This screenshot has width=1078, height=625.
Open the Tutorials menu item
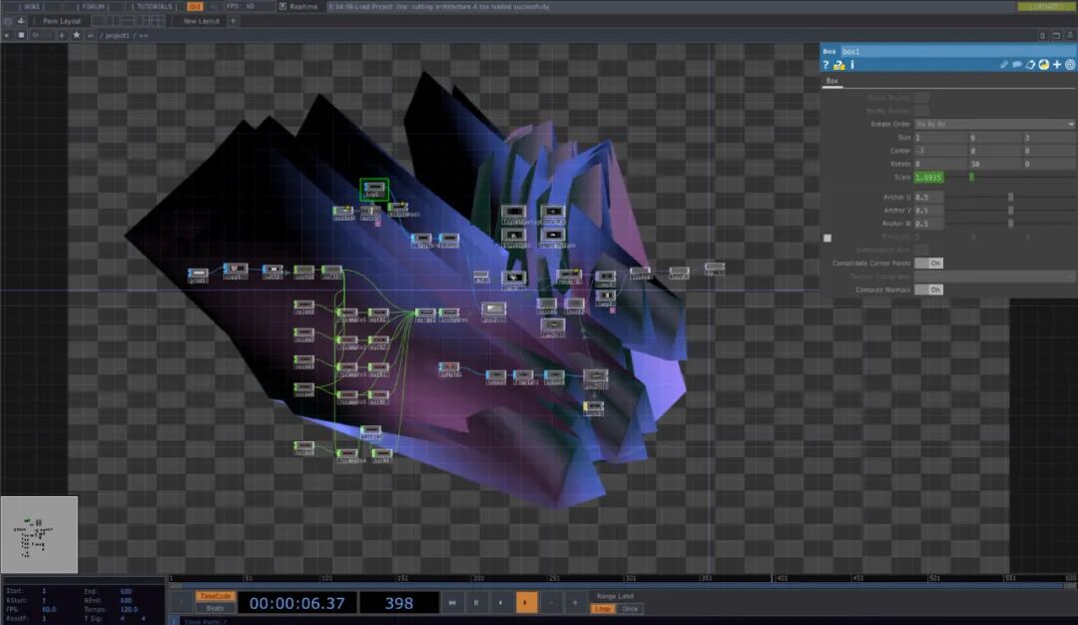coord(155,6)
